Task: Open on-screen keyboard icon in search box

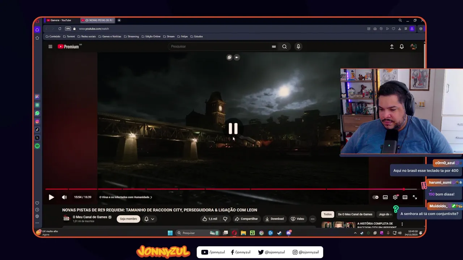Action: click(274, 47)
